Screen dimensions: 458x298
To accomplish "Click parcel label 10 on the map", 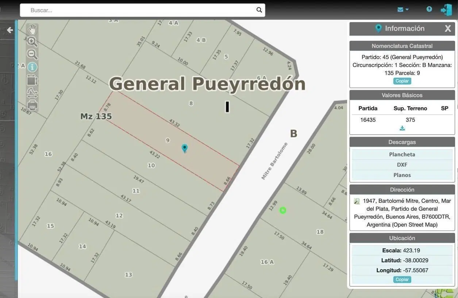I will [x=151, y=166].
